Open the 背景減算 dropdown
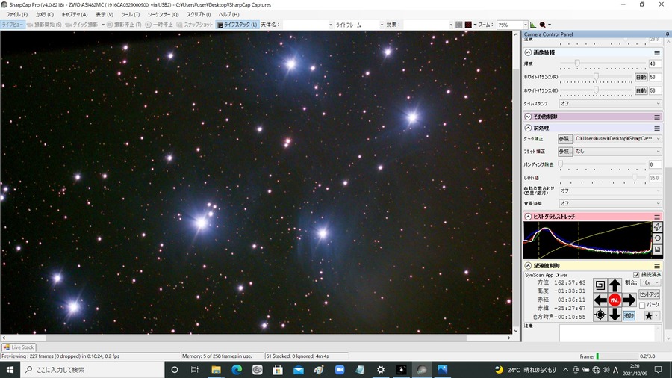 tap(610, 203)
